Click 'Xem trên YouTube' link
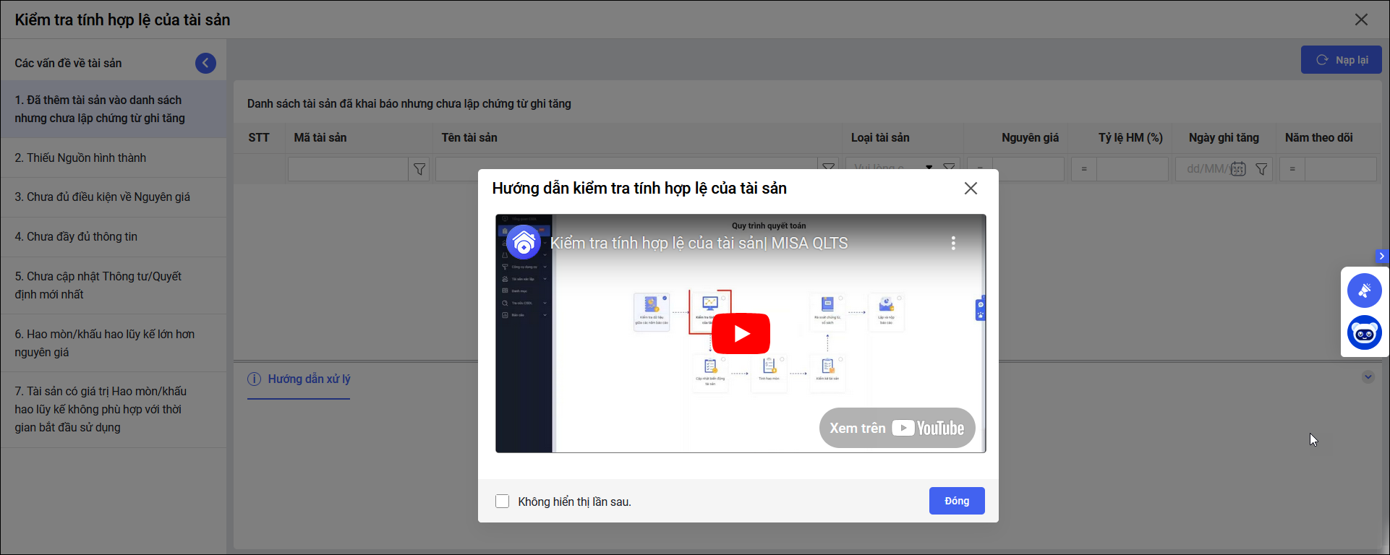The width and height of the screenshot is (1390, 555). pos(897,428)
